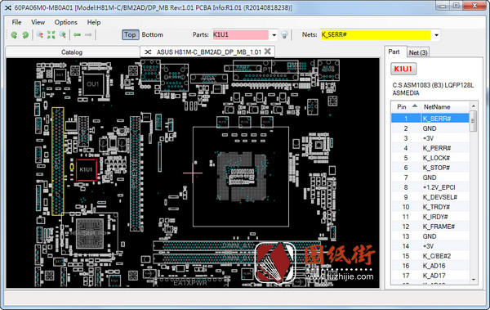This screenshot has height=310, width=490.
Task: Select the +1.2V_EPCI pin row
Action: 430,187
